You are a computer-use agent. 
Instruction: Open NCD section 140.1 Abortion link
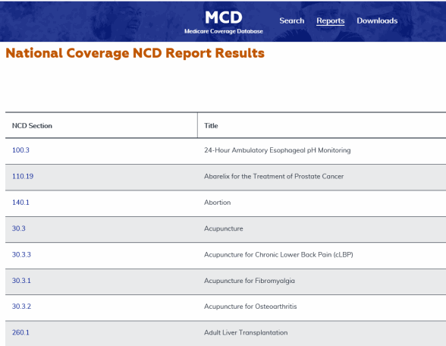coord(20,203)
